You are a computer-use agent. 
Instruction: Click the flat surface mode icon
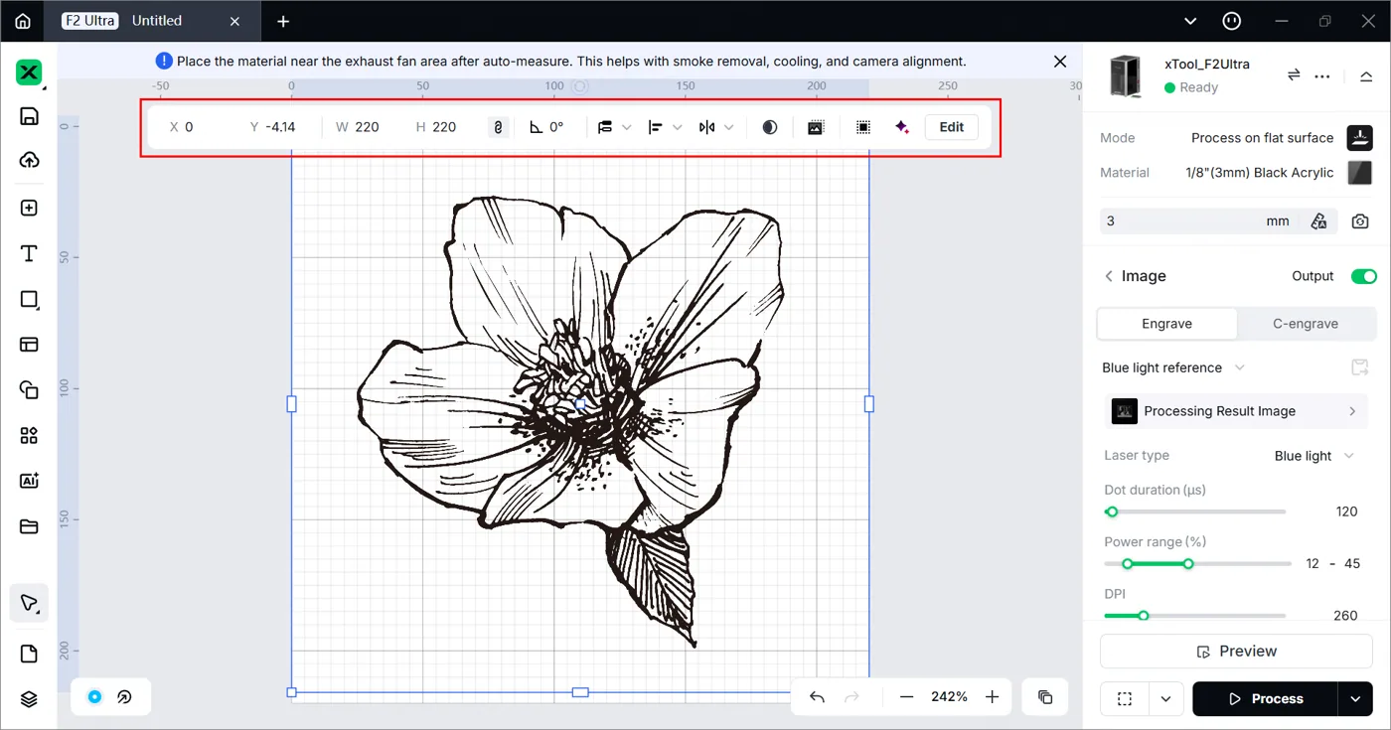(1359, 138)
